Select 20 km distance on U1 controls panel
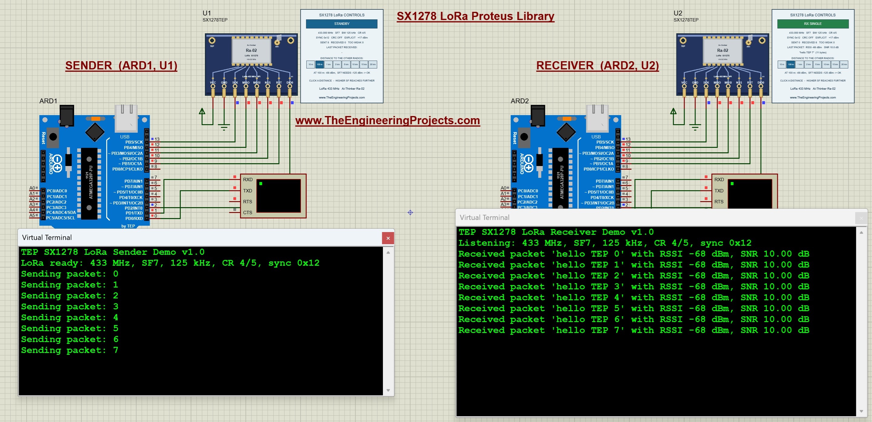872x422 pixels. click(373, 64)
